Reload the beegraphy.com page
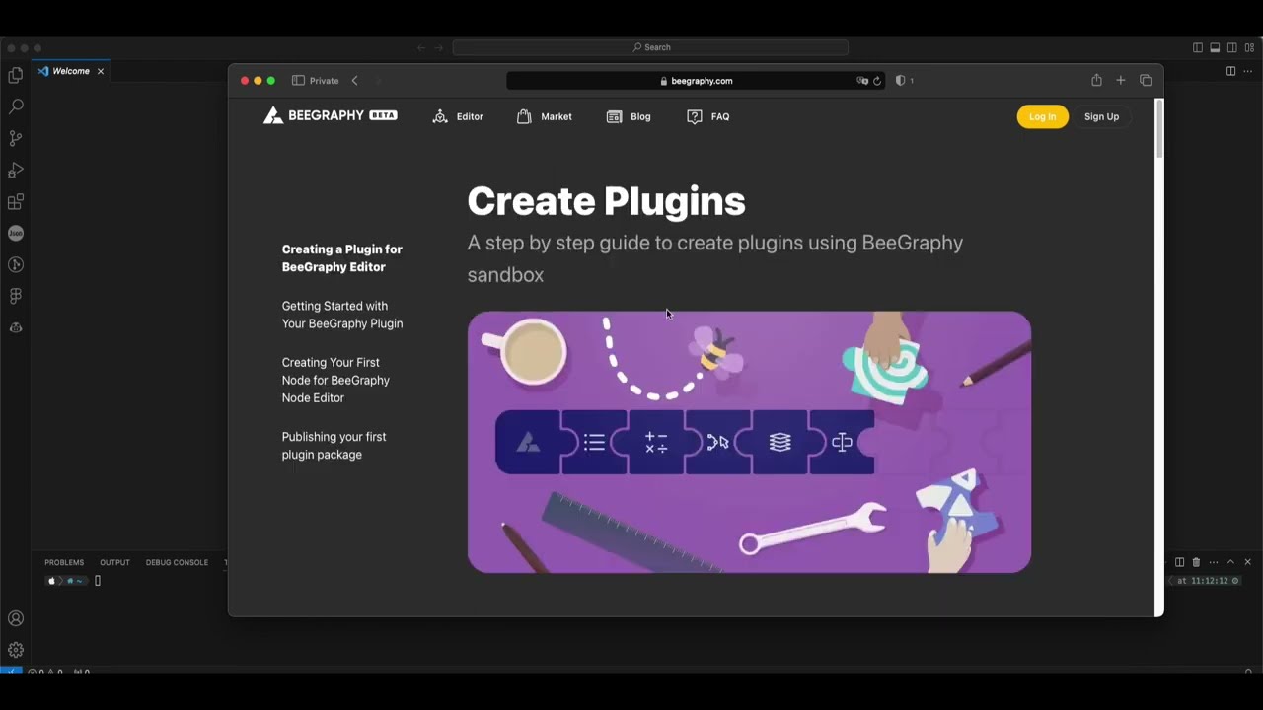Screen dimensions: 1263x710 (x=876, y=81)
